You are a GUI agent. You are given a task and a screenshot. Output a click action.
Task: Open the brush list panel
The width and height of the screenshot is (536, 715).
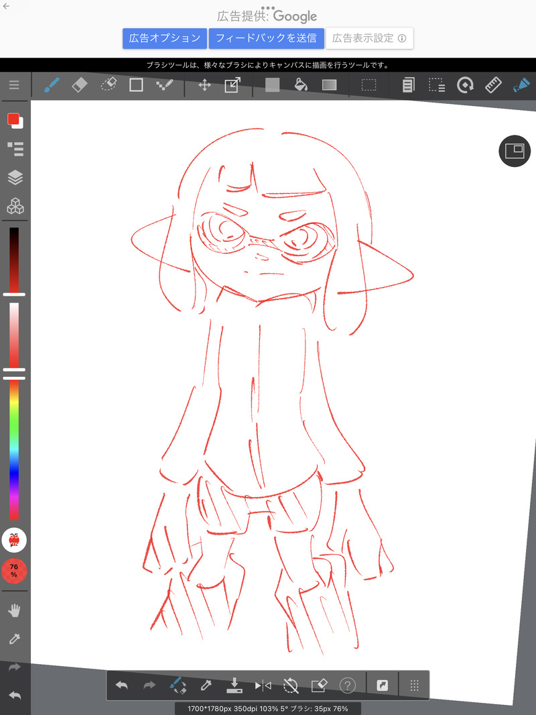click(x=15, y=149)
